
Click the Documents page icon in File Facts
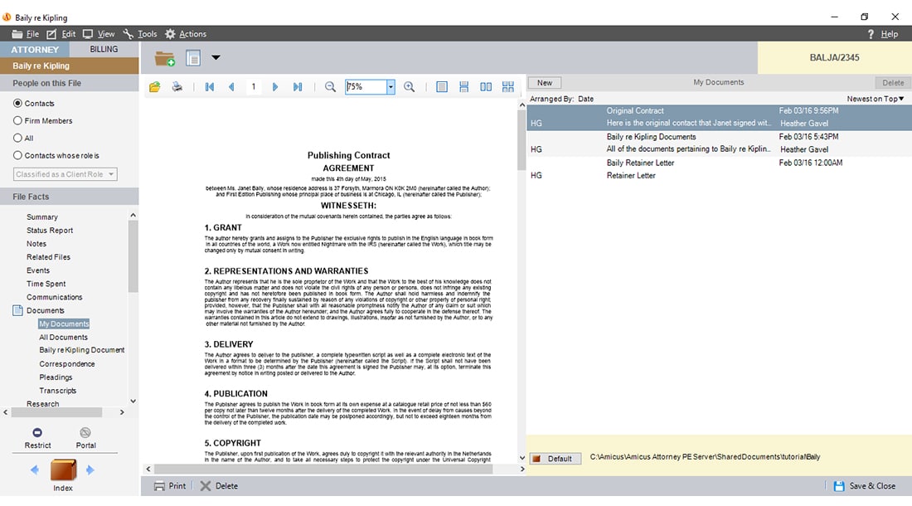click(x=17, y=310)
